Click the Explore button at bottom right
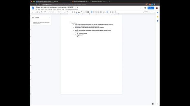Screen dimensions: 190x106 click(x=153, y=104)
